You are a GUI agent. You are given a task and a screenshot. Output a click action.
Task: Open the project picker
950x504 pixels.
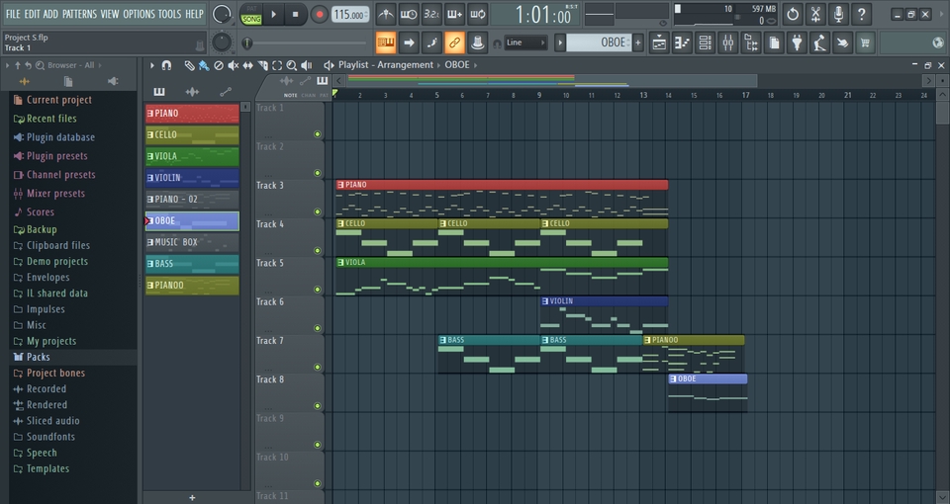tap(774, 42)
